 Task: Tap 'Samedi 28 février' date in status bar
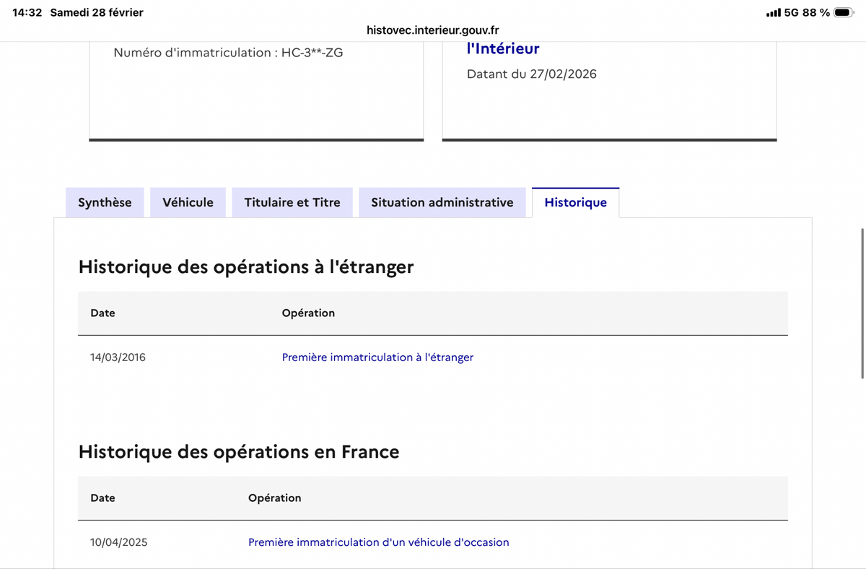(x=97, y=12)
